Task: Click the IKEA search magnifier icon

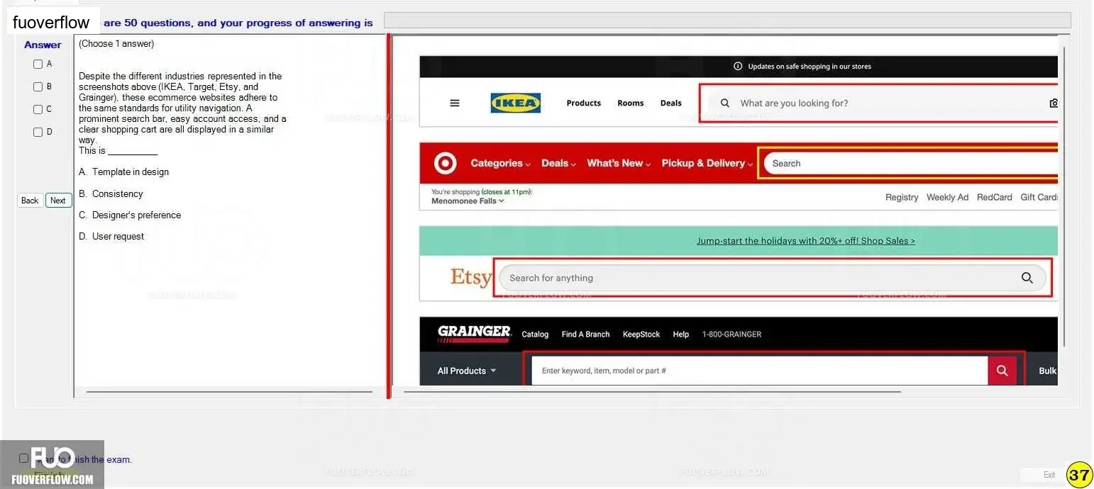Action: click(724, 103)
